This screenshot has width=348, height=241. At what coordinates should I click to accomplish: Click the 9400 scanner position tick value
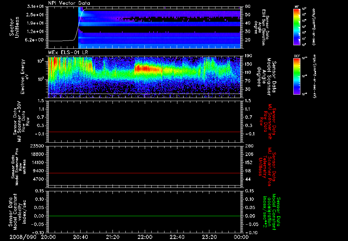[x=38, y=171]
